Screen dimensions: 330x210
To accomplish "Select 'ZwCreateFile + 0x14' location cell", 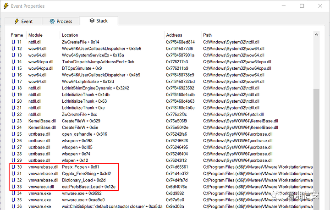I will [80, 42].
